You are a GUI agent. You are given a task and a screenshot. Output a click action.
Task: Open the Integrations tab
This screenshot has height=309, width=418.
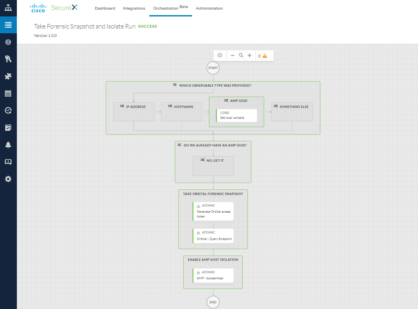pyautogui.click(x=134, y=8)
